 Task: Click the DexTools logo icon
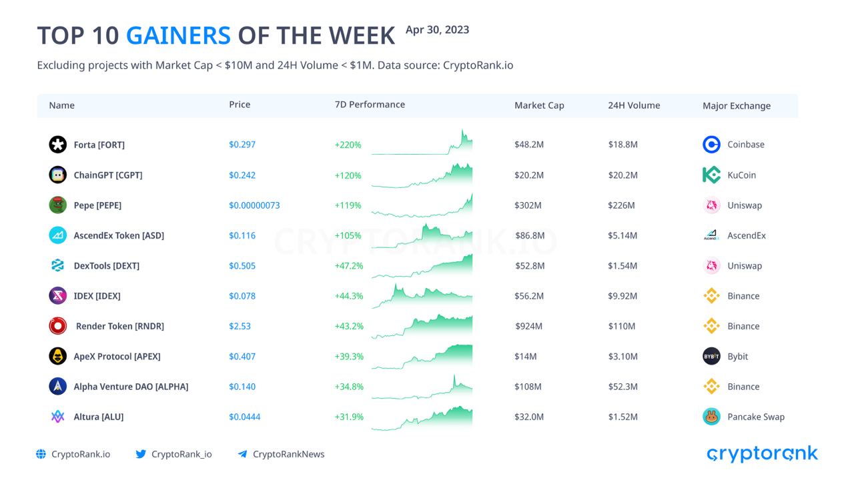(x=58, y=265)
